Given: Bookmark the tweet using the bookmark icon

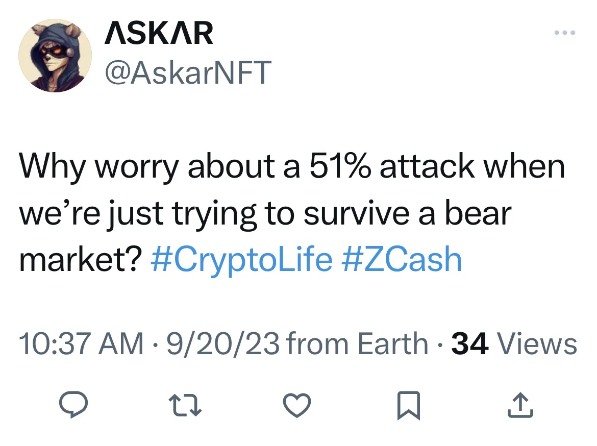Looking at the screenshot, I should click(x=409, y=406).
